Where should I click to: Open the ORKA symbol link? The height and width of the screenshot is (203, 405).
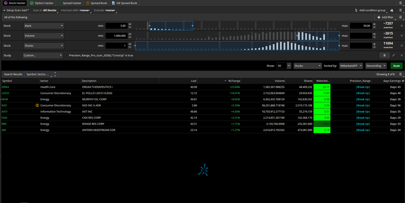5,87
